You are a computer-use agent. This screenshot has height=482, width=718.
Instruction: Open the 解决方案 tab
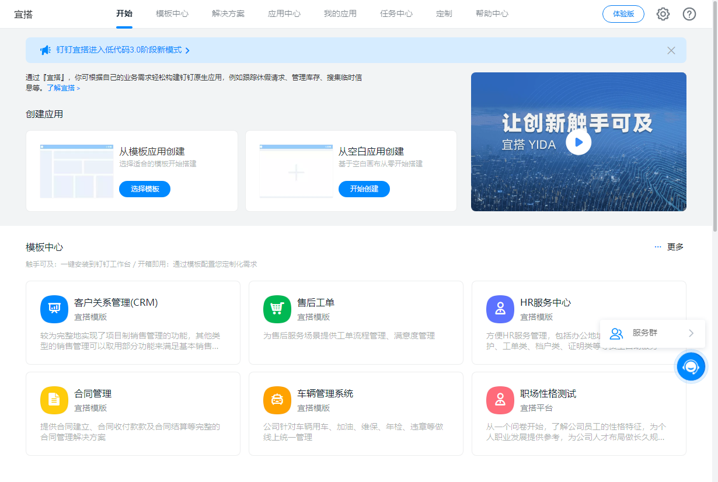[x=228, y=13]
